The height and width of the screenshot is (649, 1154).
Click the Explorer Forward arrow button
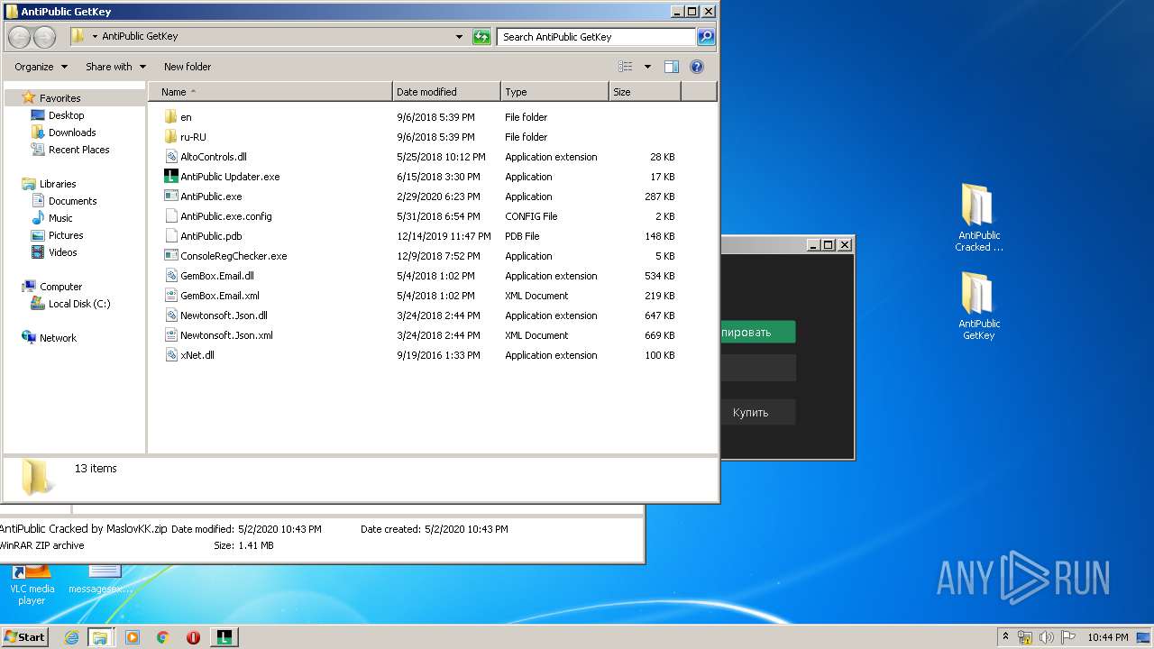pyautogui.click(x=44, y=37)
